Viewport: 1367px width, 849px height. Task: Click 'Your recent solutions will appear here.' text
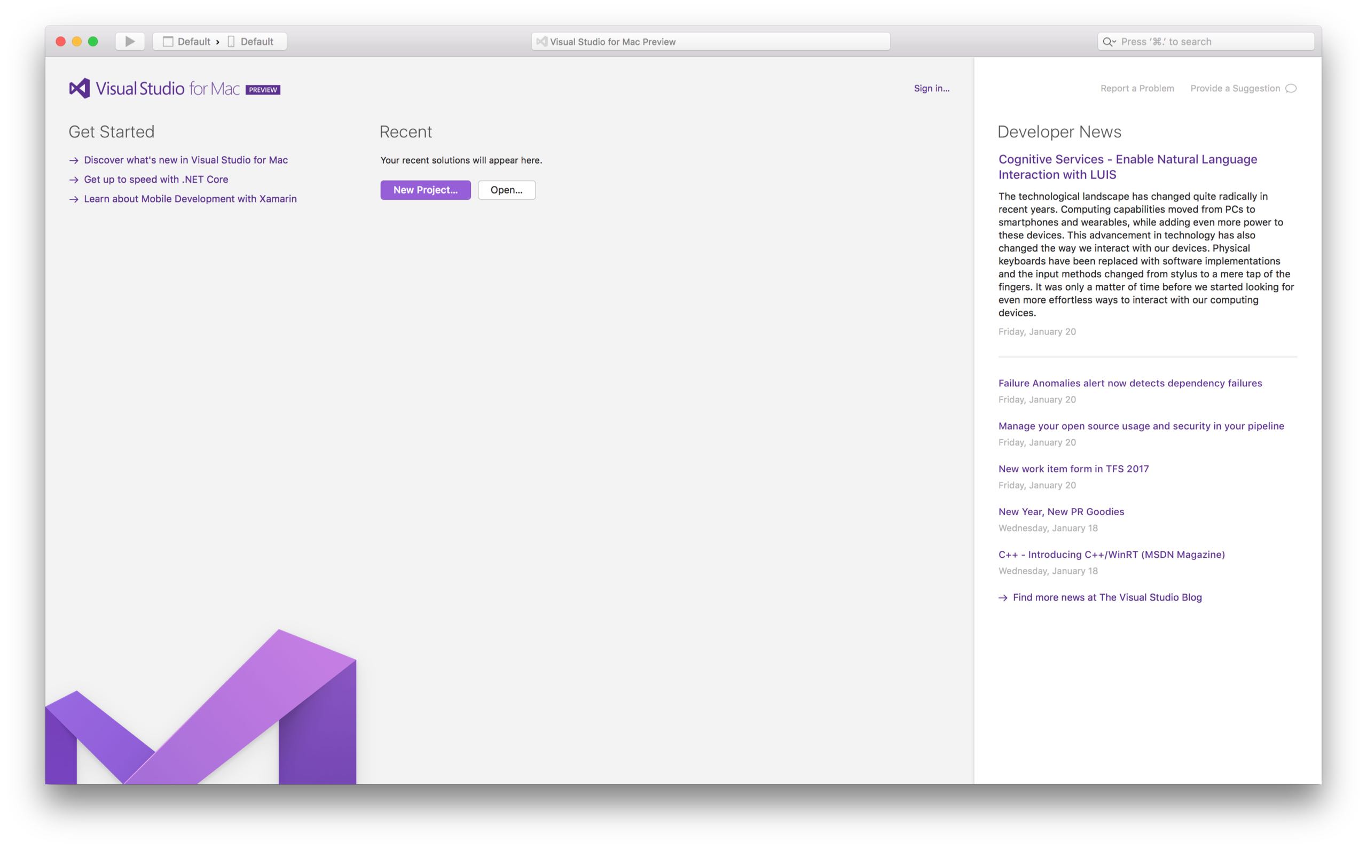(x=461, y=160)
